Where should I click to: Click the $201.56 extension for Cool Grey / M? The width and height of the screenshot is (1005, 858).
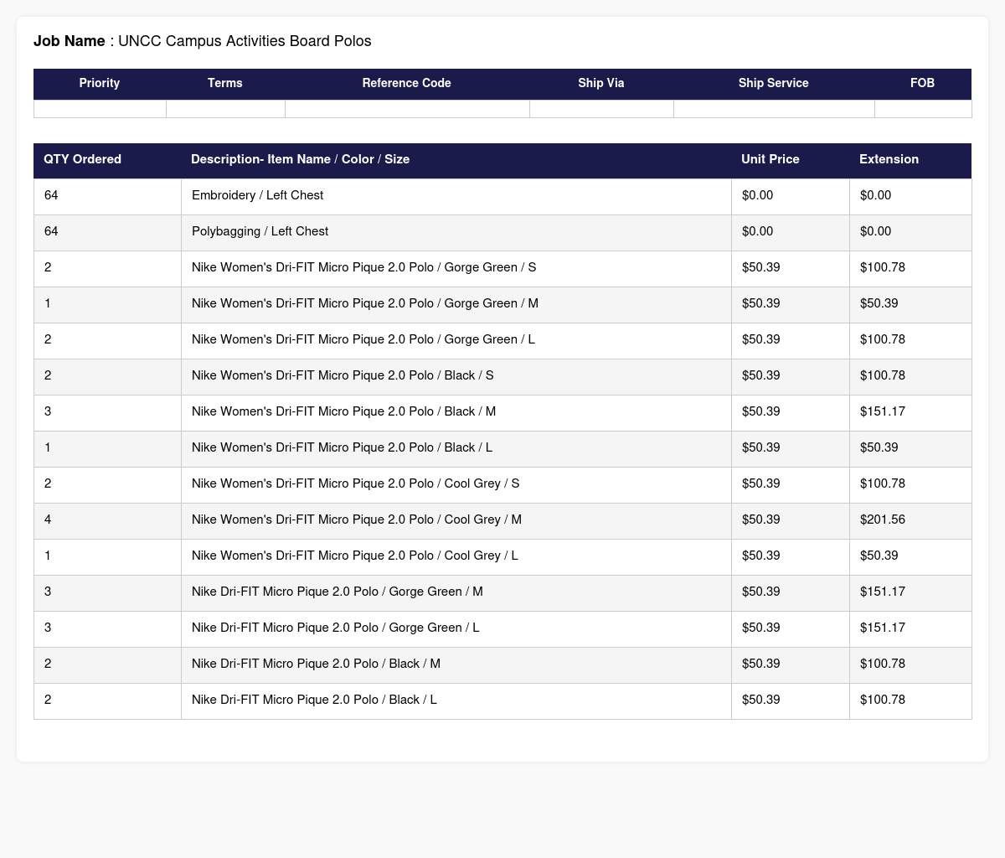(x=883, y=519)
